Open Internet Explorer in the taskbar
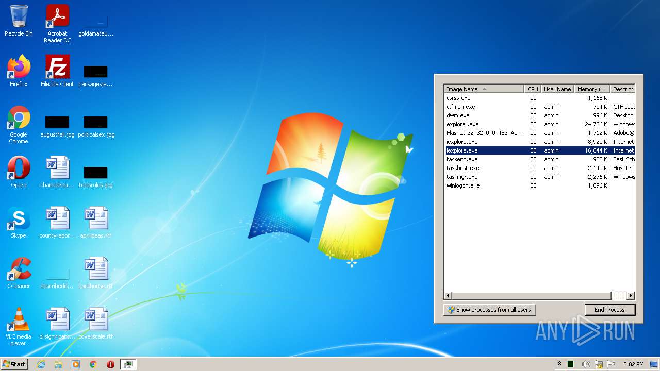 [41, 364]
